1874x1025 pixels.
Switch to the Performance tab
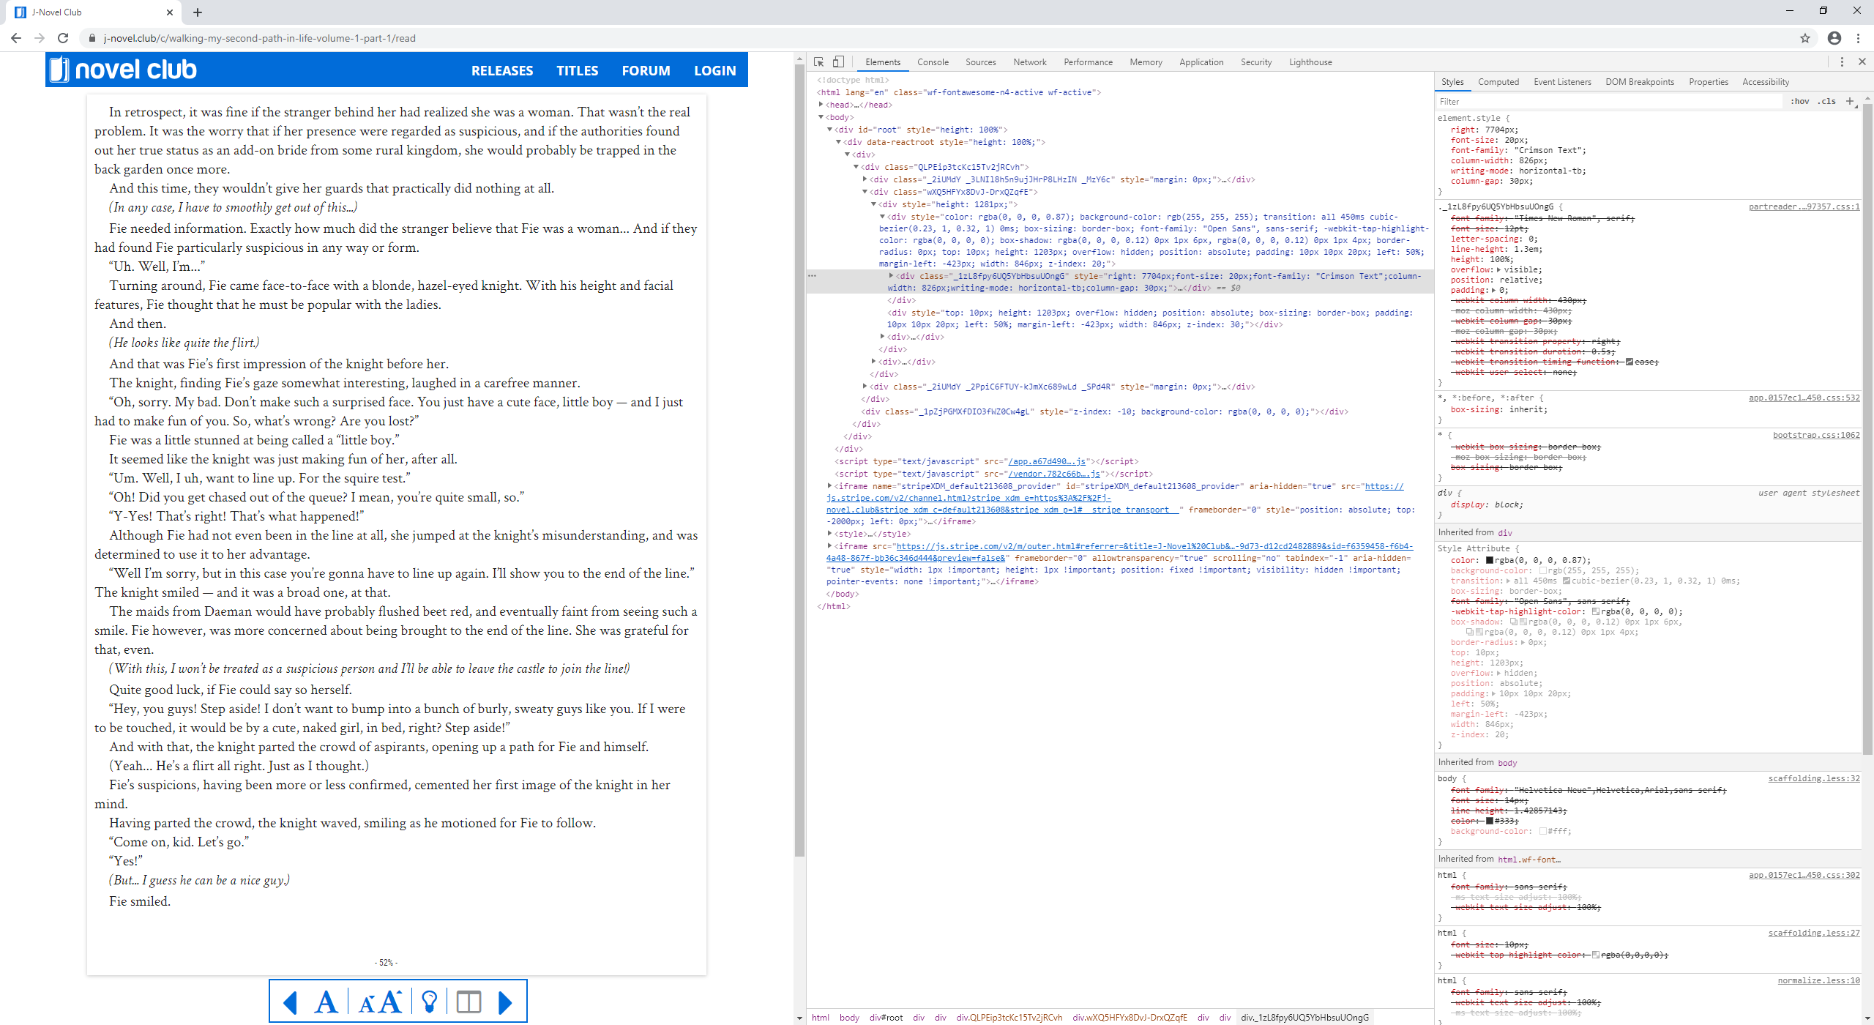click(x=1088, y=62)
